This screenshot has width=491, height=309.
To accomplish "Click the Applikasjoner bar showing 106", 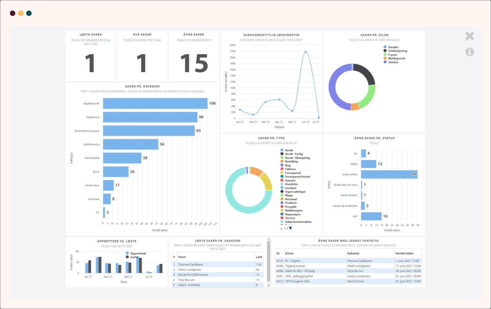I will coord(155,104).
